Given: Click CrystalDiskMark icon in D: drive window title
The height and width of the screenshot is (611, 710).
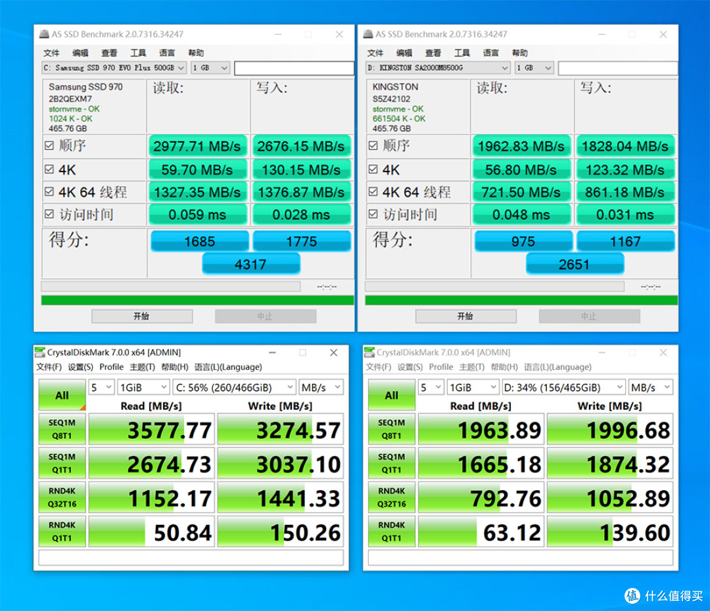Looking at the screenshot, I should 369,352.
